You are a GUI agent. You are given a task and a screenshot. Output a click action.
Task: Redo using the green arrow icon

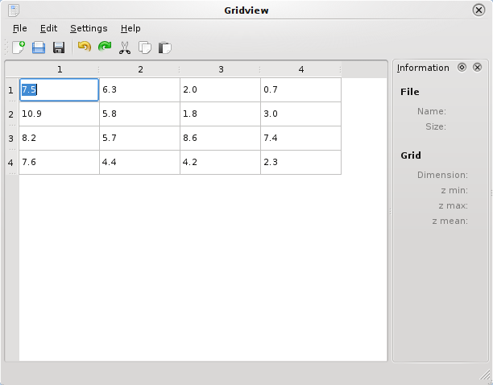coord(104,48)
